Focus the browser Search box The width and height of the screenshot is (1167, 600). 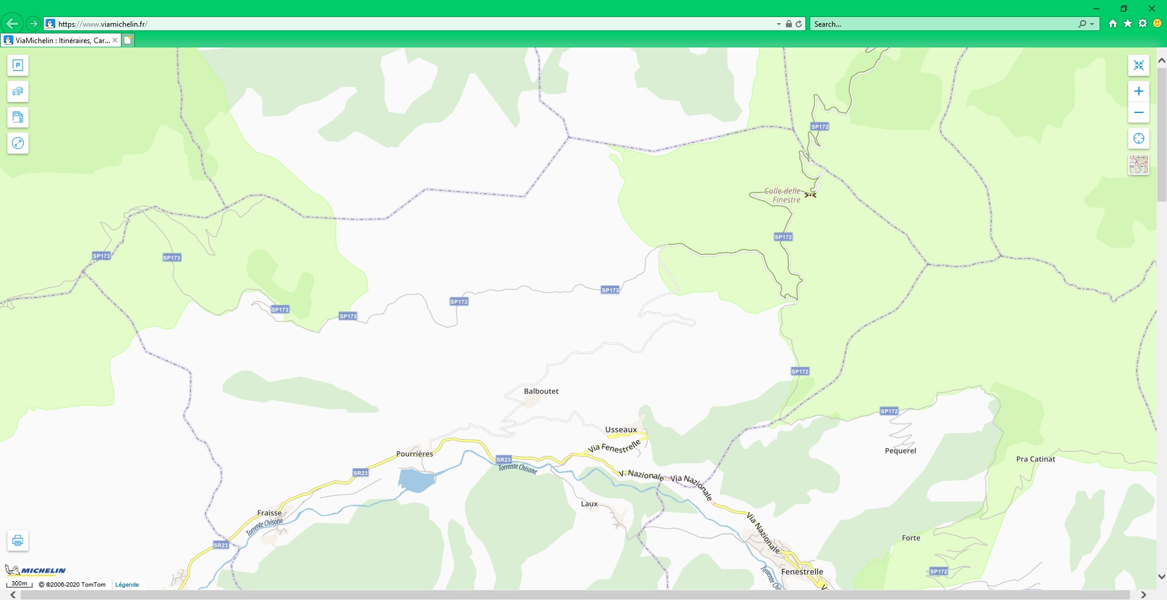[x=942, y=24]
